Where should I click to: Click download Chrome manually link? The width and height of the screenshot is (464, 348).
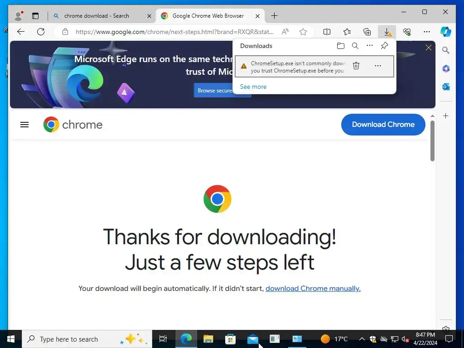313,289
